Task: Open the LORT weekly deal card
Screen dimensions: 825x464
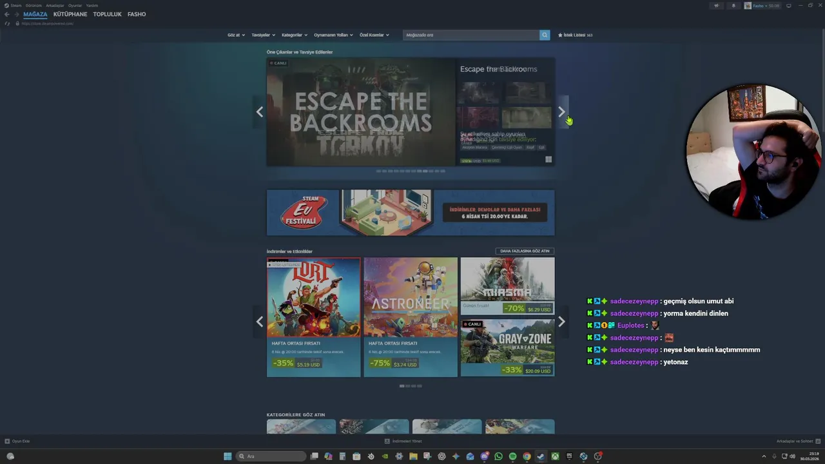Action: (x=314, y=317)
